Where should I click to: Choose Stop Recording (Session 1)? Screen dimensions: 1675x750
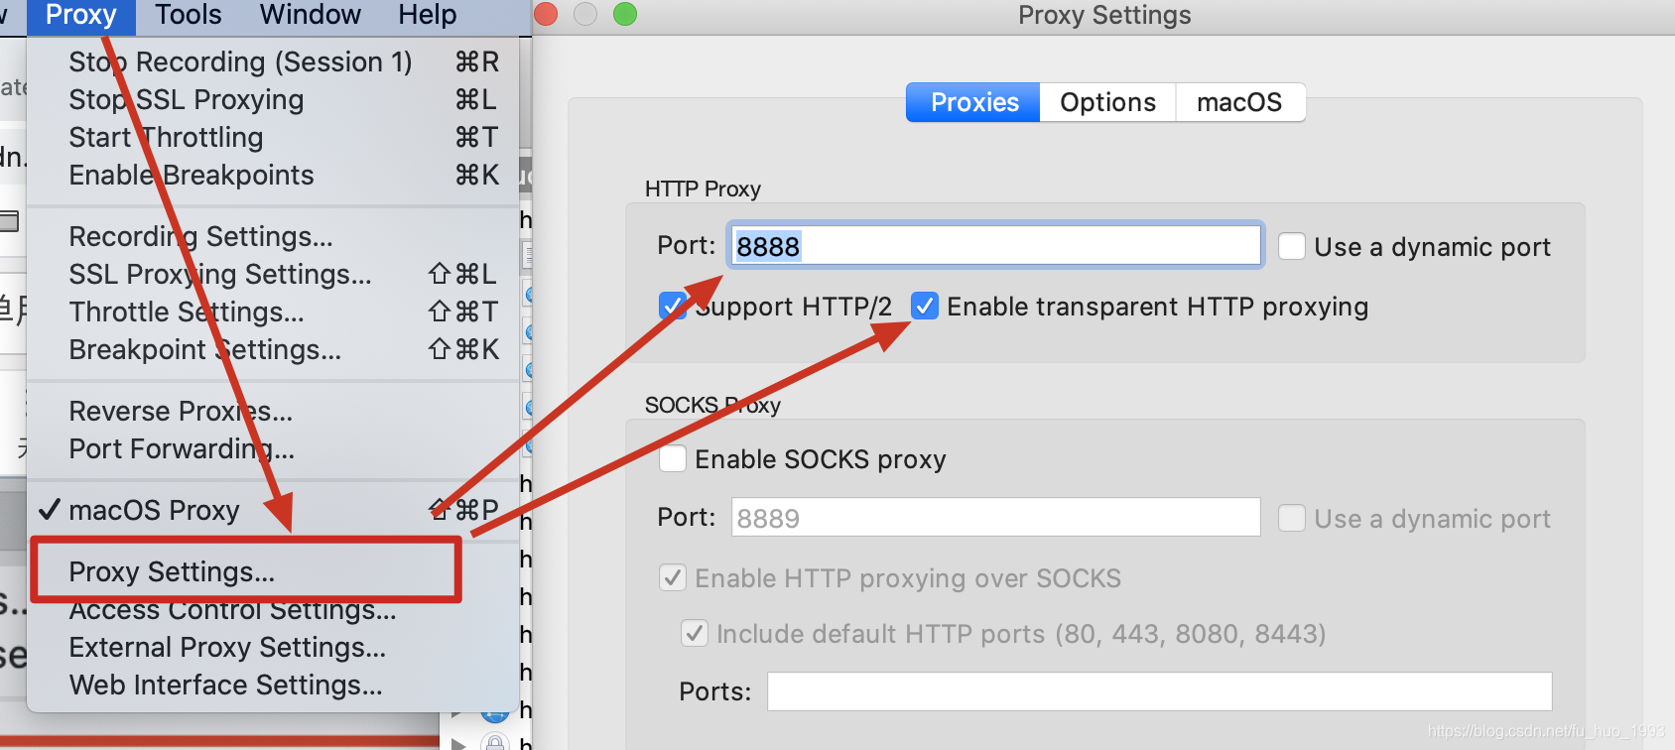(x=273, y=62)
